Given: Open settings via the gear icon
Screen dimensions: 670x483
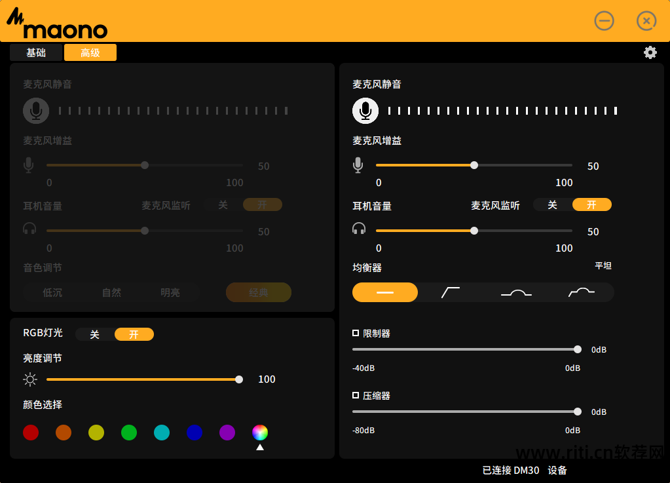Looking at the screenshot, I should click(x=650, y=52).
